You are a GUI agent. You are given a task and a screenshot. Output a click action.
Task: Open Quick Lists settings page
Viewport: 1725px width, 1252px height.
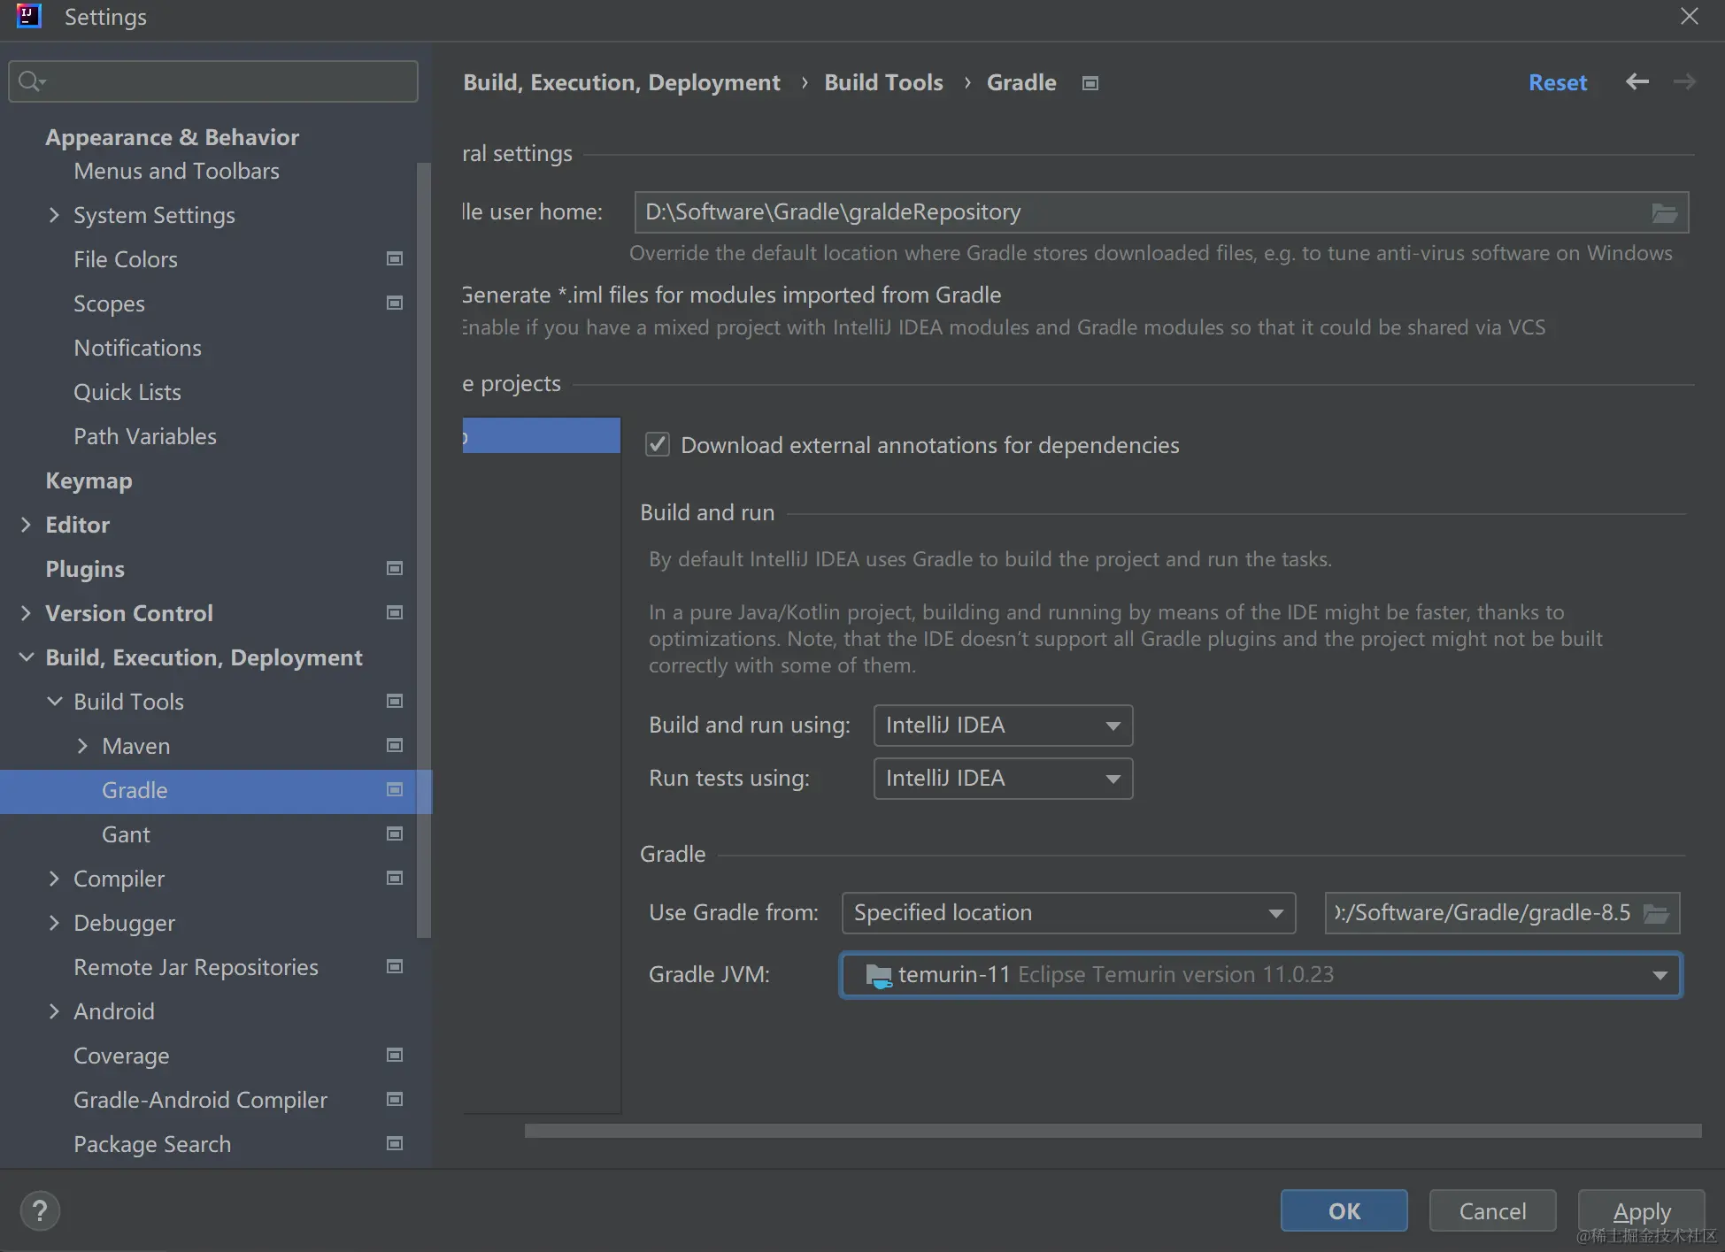tap(127, 392)
